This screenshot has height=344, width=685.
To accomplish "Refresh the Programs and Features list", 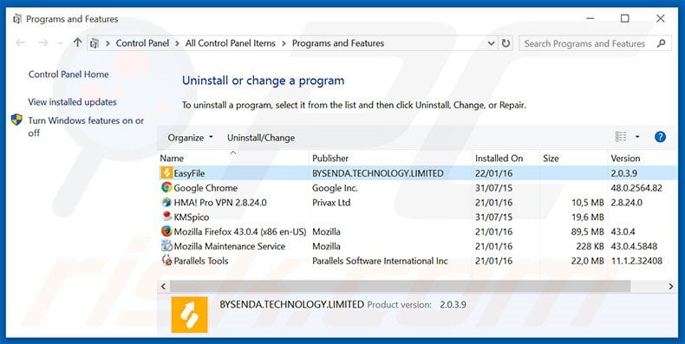I will coord(506,43).
